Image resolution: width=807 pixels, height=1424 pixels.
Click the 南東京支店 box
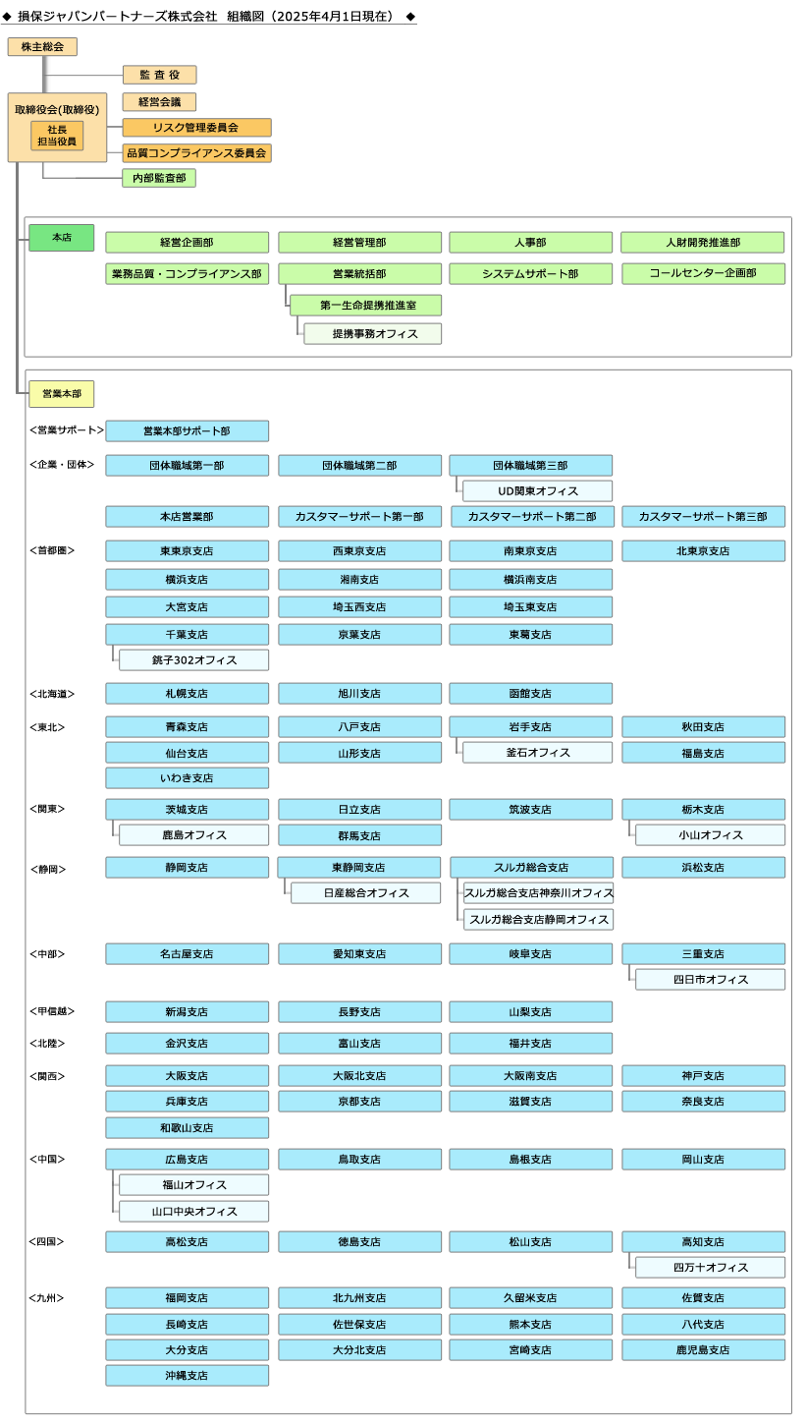pos(531,551)
